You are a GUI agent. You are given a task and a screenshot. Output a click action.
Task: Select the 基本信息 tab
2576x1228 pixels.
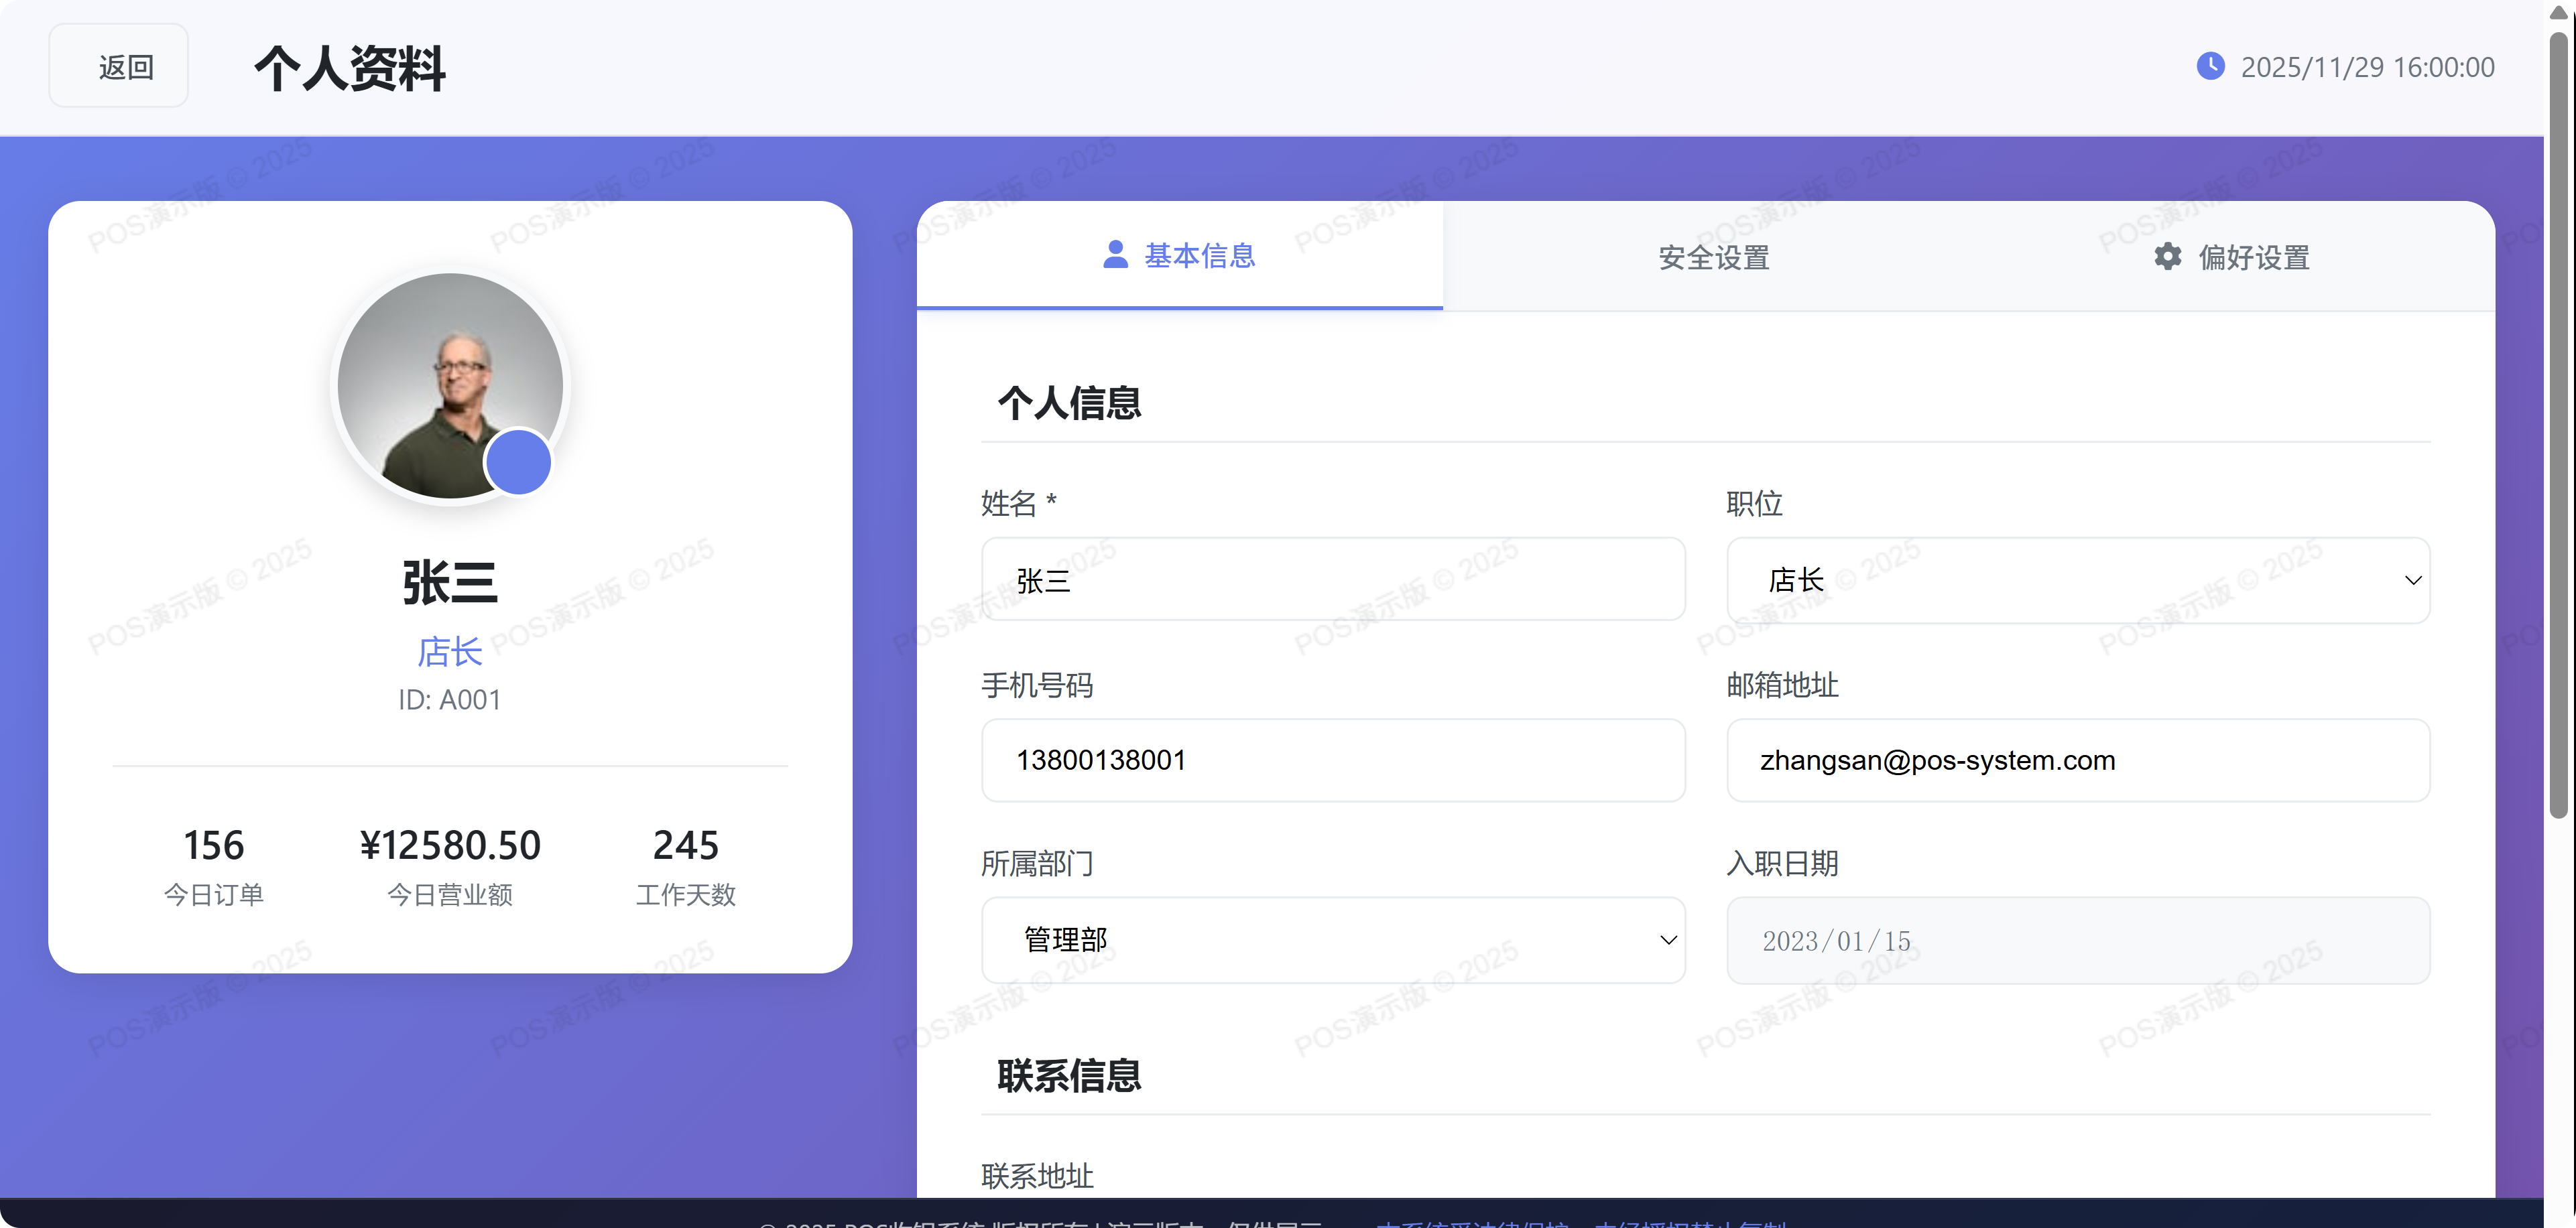[x=1180, y=256]
